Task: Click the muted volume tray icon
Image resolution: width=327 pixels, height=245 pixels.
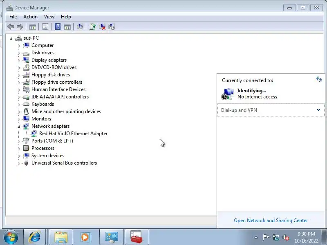Action: [x=285, y=237]
